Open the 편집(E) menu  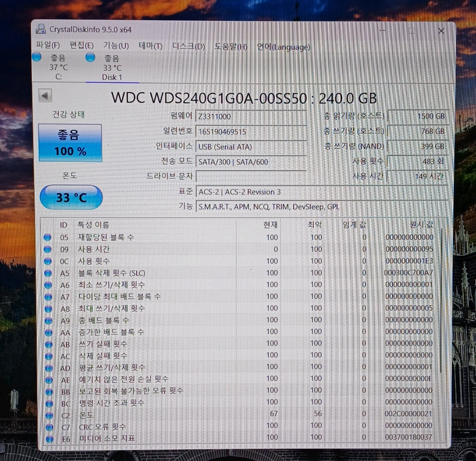coord(81,45)
